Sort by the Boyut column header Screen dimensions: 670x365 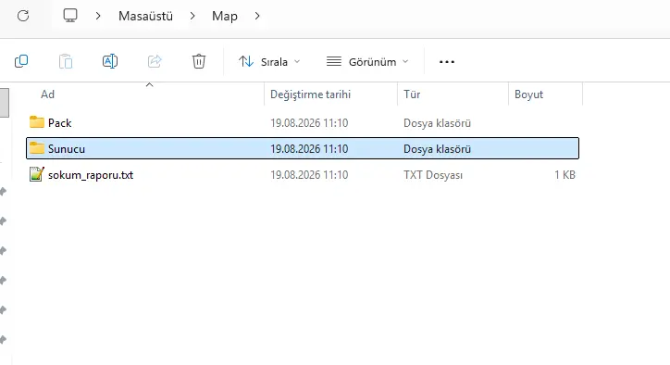coord(528,94)
